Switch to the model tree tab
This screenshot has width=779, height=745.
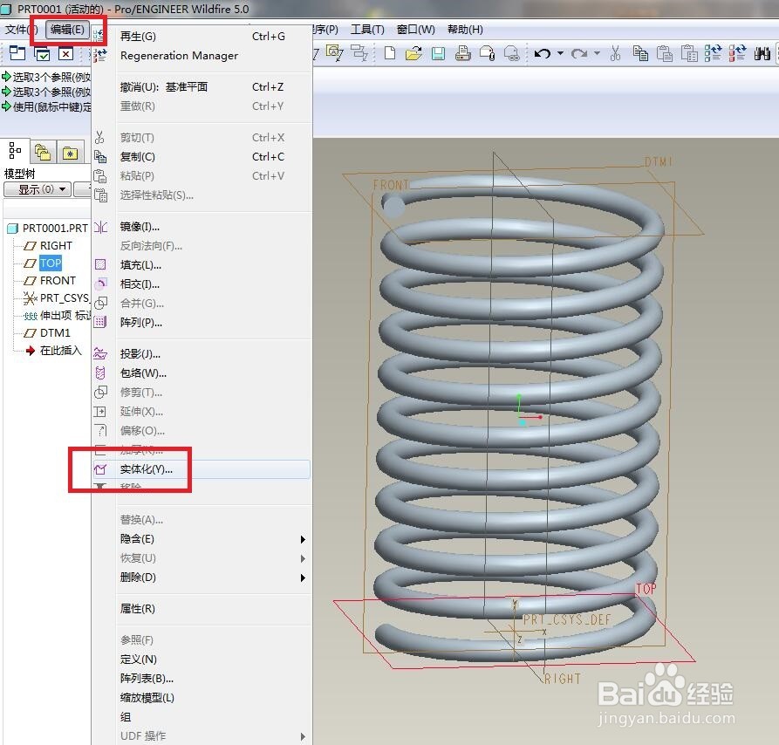tap(15, 151)
